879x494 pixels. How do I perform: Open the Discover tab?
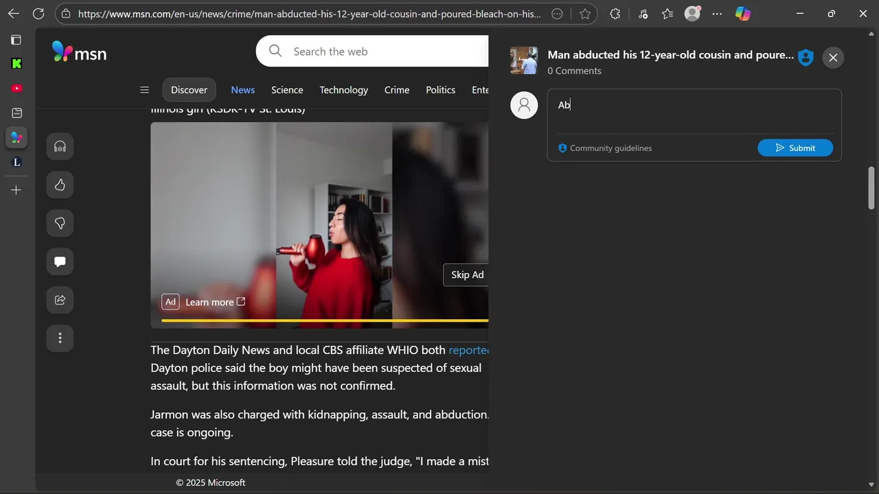click(189, 90)
